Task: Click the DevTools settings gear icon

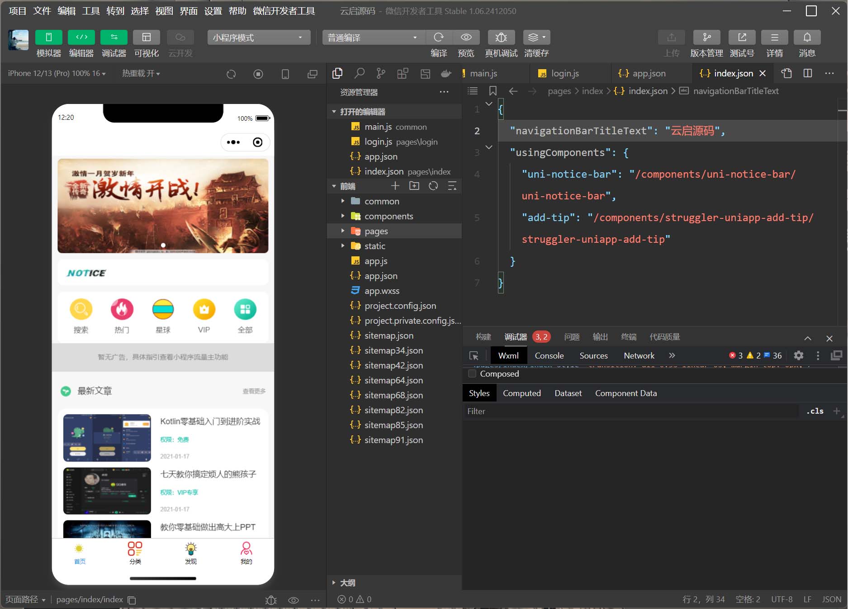Action: 799,355
